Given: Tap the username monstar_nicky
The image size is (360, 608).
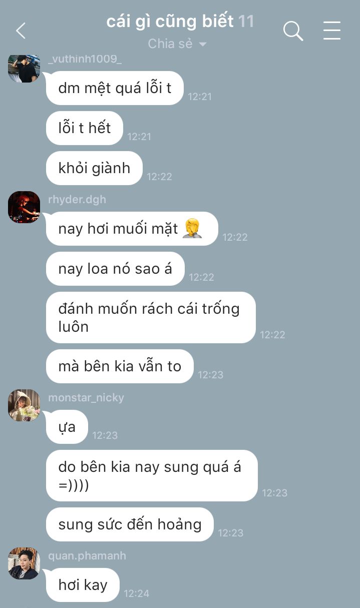Looking at the screenshot, I should point(86,398).
